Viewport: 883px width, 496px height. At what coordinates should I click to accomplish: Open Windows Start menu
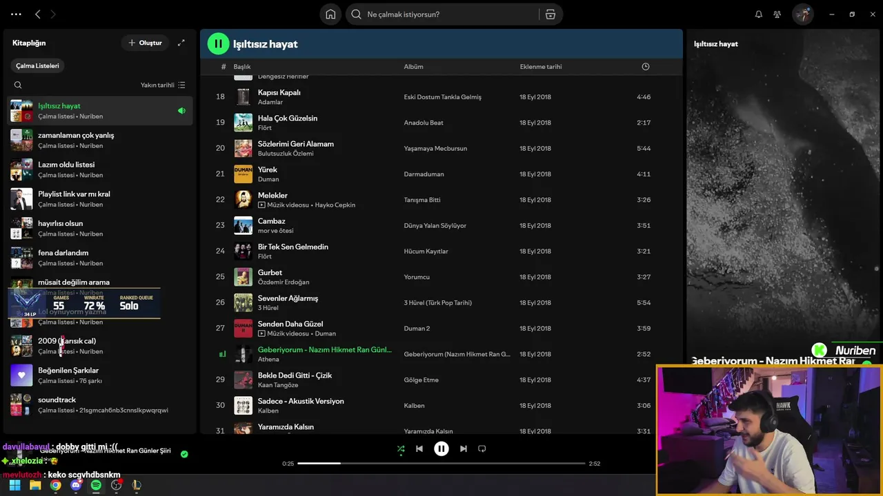pos(14,485)
